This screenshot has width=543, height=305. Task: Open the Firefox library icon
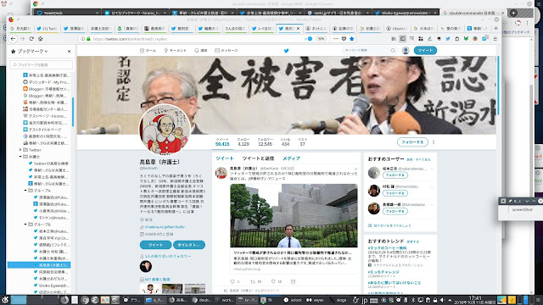click(394, 39)
